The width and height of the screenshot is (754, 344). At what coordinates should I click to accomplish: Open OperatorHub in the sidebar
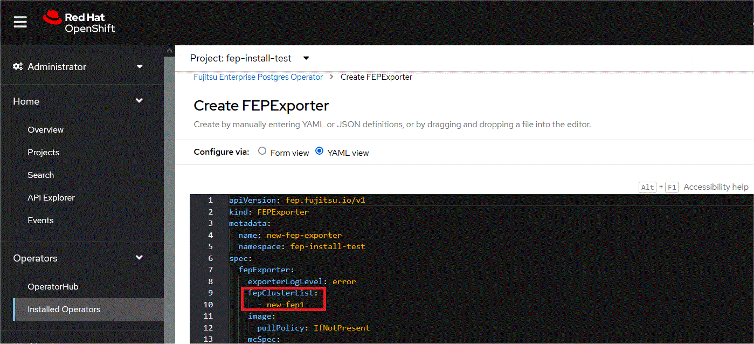click(53, 287)
